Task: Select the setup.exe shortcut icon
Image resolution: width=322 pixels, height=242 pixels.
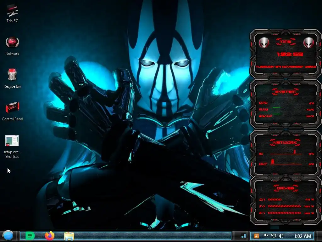Action: point(12,141)
